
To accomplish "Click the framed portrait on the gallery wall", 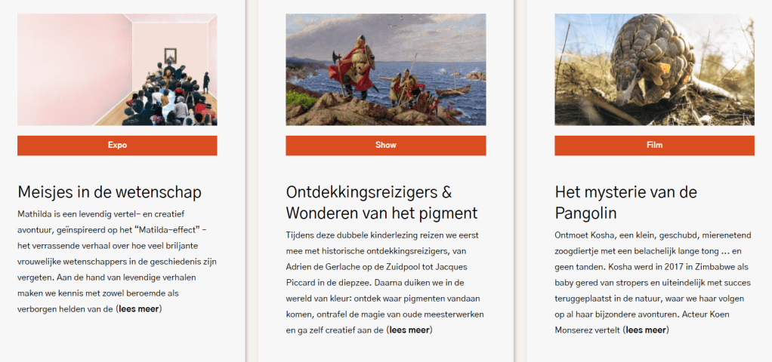I will (171, 54).
